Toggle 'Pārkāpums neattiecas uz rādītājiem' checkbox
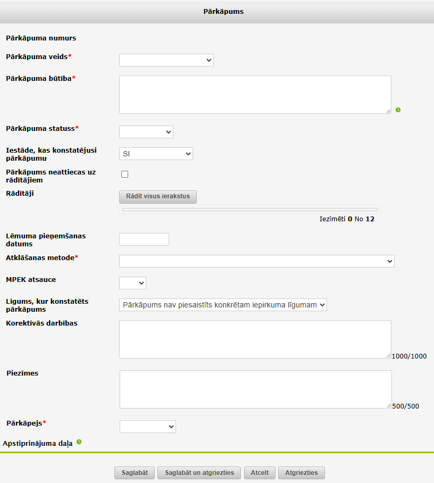 pos(125,174)
